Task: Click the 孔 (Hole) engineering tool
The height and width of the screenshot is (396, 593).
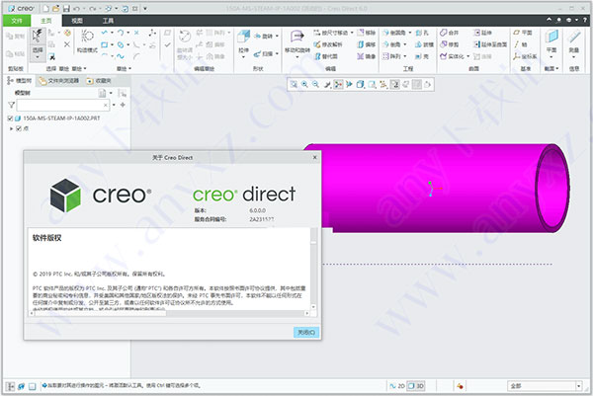Action: [422, 33]
